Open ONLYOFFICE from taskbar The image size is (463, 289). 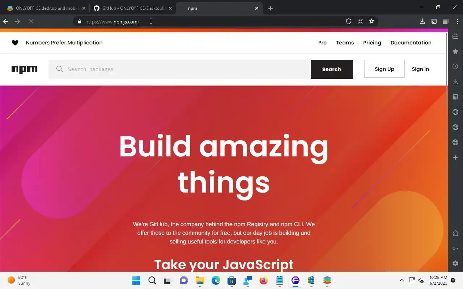(x=327, y=280)
